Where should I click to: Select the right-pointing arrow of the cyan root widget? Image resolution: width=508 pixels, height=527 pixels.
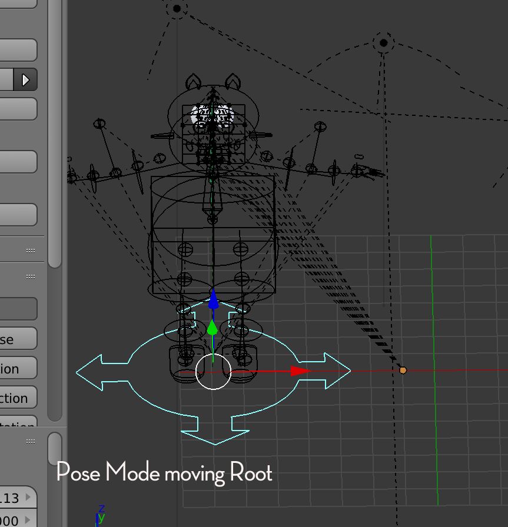(326, 371)
